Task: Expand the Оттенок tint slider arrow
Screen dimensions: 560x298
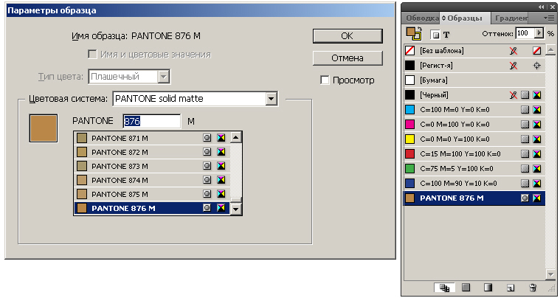Action: (539, 33)
